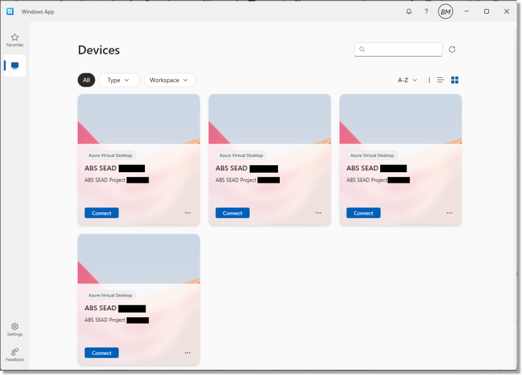Refresh the devices list
The width and height of the screenshot is (522, 375).
coord(453,49)
